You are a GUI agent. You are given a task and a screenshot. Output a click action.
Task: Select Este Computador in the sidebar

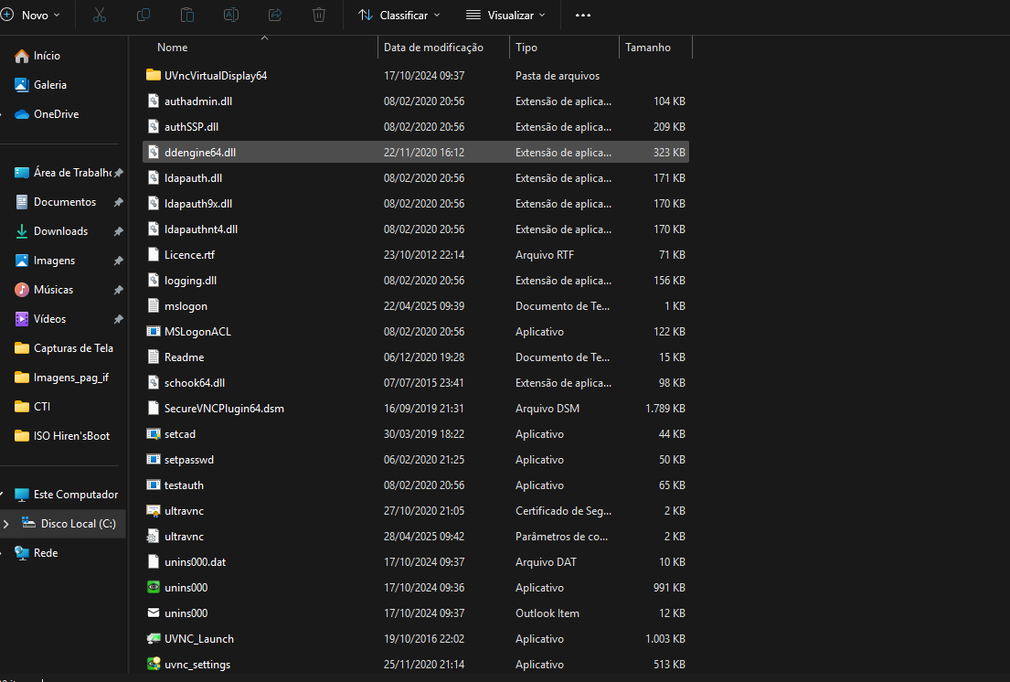click(x=67, y=495)
